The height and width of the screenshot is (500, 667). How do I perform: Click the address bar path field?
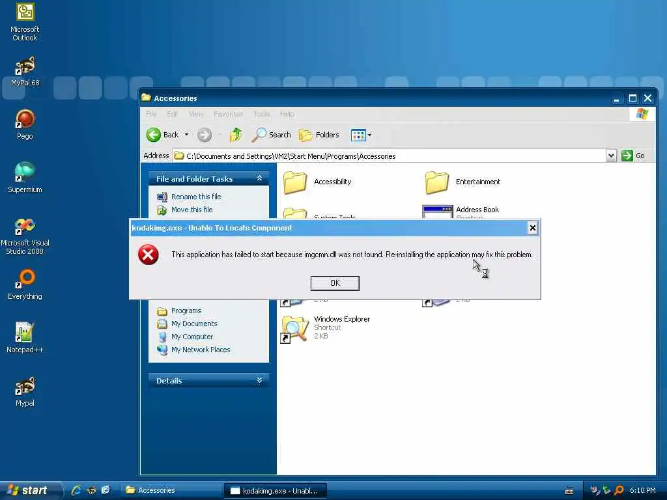tap(390, 156)
